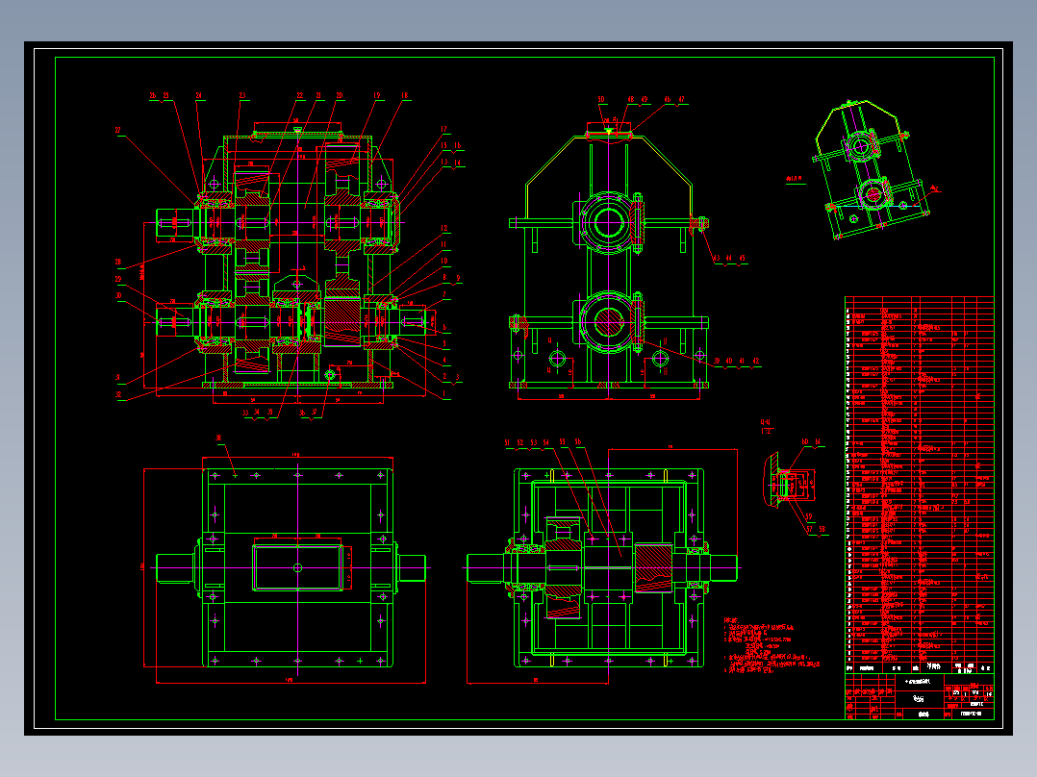Viewport: 1037px width, 777px height.
Task: Click balloon number 43 beside side view
Action: 717,258
